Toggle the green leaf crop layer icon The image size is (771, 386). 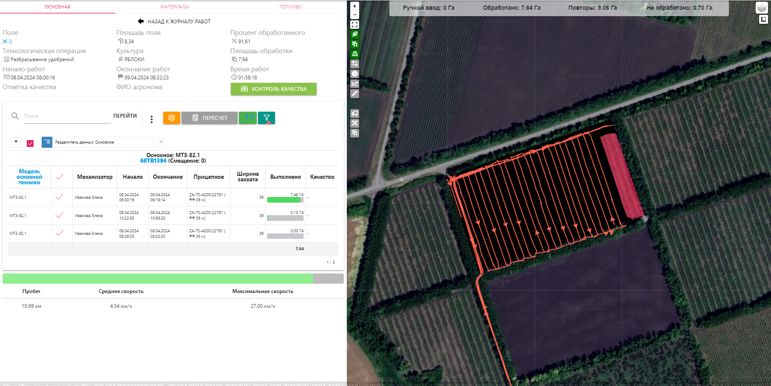tap(354, 34)
